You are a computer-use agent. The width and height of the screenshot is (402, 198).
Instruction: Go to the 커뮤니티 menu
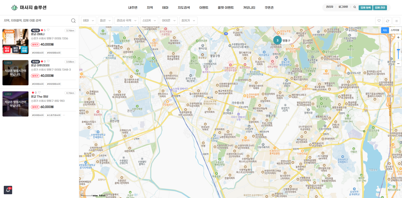(x=249, y=8)
